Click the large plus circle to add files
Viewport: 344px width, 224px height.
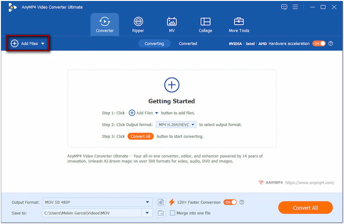172,85
